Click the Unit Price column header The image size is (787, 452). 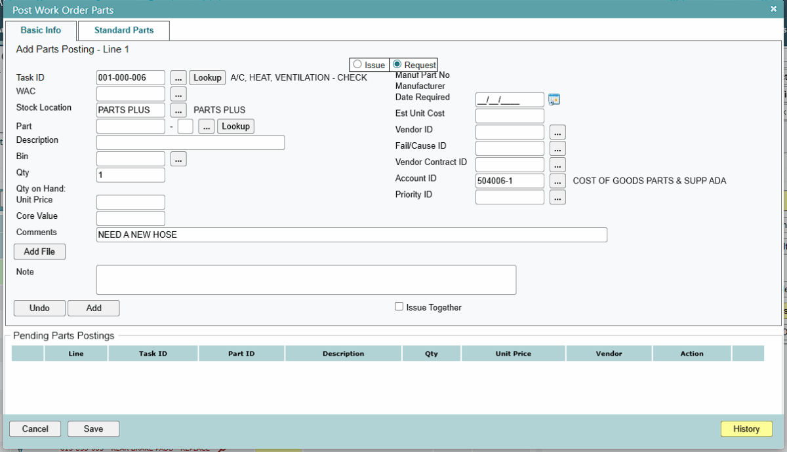[513, 354]
